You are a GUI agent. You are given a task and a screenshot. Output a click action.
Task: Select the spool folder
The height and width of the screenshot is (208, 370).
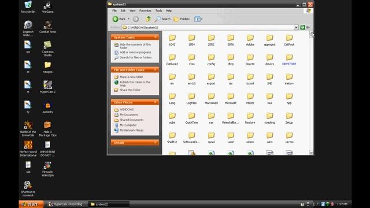pos(211,138)
